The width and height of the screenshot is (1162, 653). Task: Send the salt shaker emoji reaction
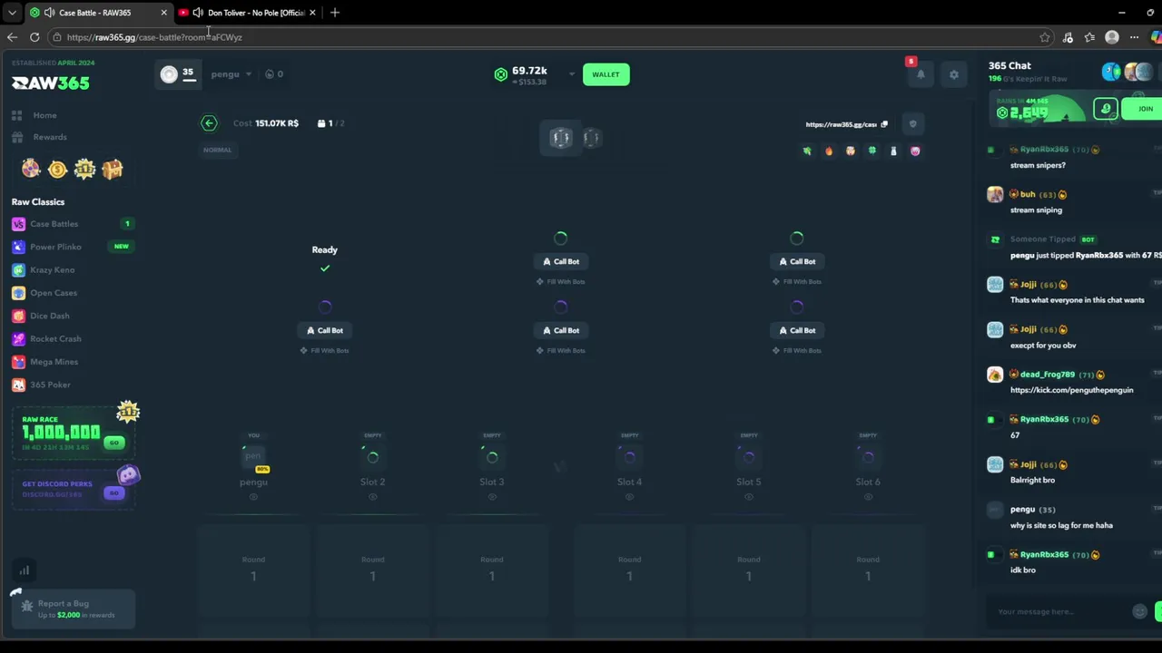point(893,151)
